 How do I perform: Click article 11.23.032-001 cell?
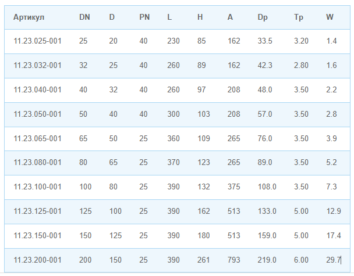[37, 65]
